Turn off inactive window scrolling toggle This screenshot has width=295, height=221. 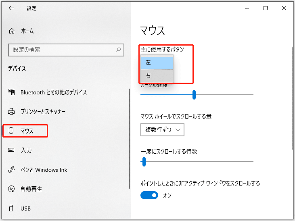[149, 195]
